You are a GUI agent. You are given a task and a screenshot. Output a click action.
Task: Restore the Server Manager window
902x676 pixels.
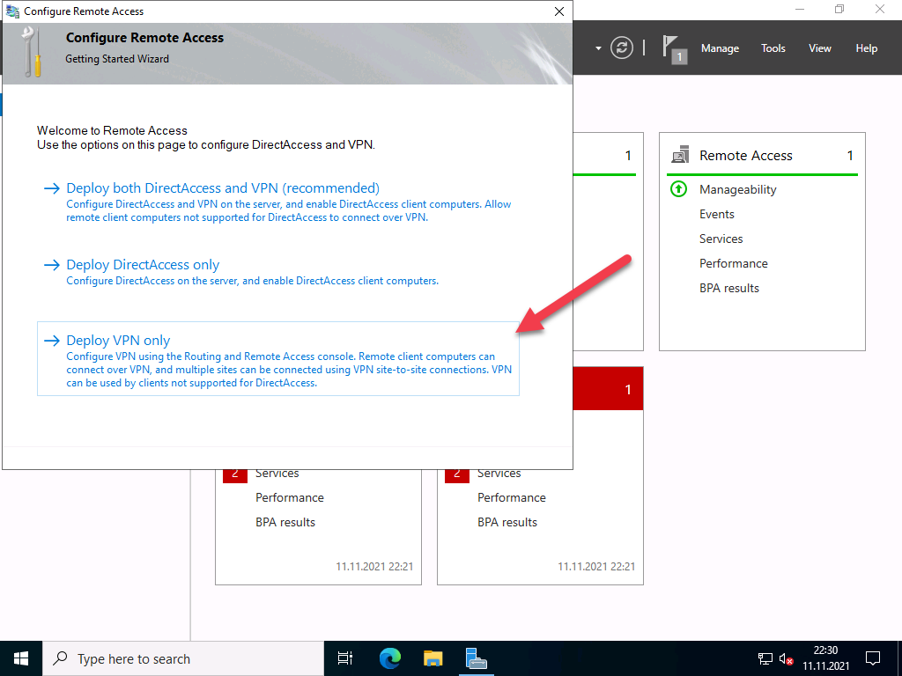coord(839,9)
